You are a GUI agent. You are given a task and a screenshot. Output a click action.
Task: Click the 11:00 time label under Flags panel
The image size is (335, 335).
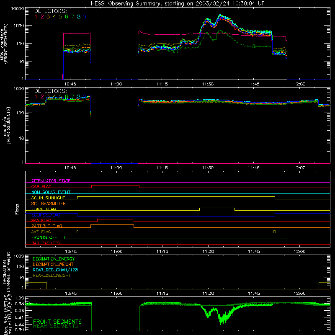[x=116, y=252]
